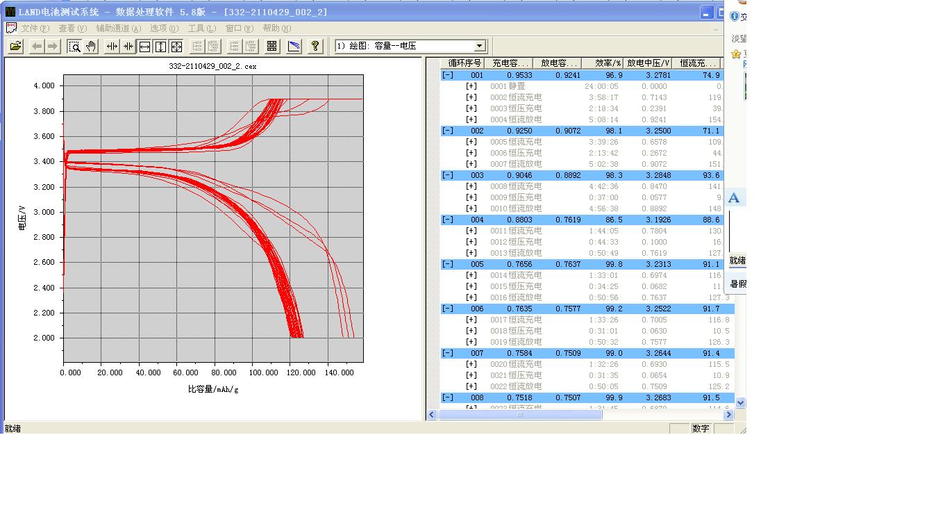Image resolution: width=945 pixels, height=508 pixels.
Task: Open the 帮助(H) menu
Action: pos(277,28)
